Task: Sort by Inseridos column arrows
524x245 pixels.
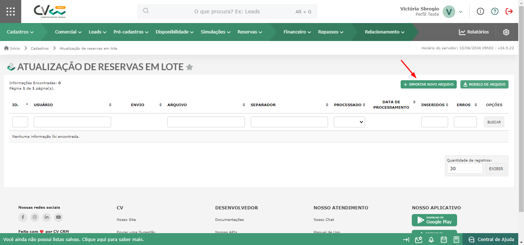Action: [x=447, y=105]
